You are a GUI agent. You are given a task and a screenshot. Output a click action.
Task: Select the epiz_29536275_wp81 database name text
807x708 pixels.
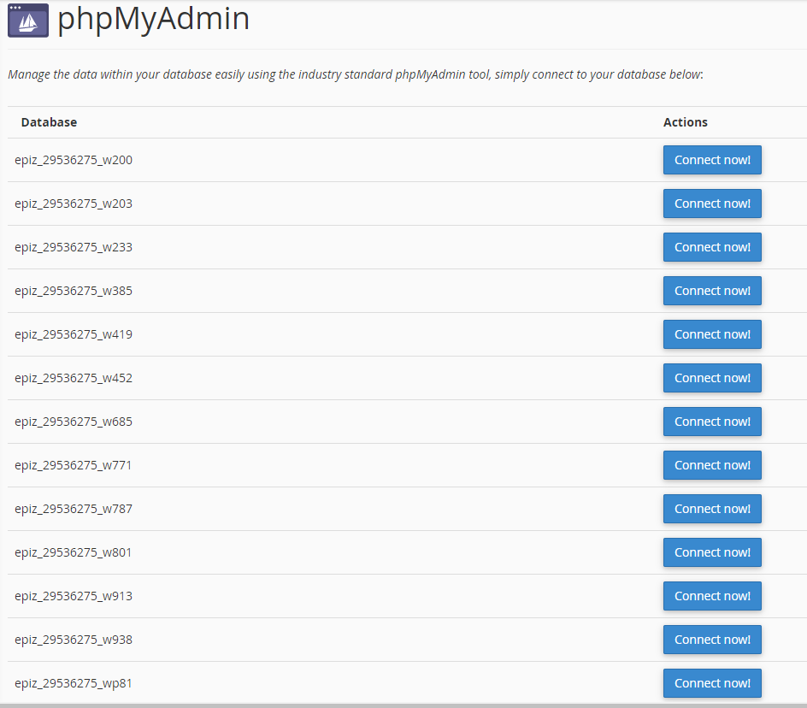click(x=74, y=683)
